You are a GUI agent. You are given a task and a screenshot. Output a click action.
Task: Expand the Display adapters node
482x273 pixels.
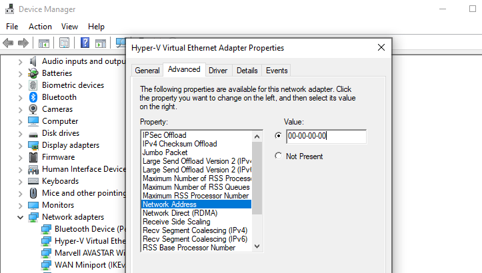[x=20, y=146]
